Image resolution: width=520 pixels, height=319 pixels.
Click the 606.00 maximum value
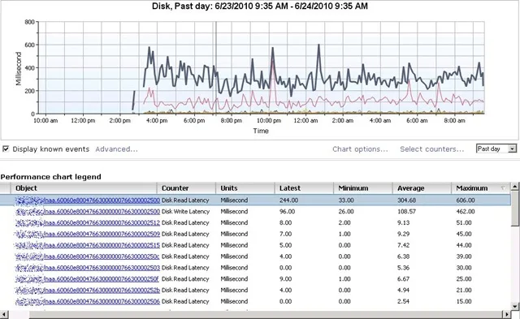[x=466, y=200]
